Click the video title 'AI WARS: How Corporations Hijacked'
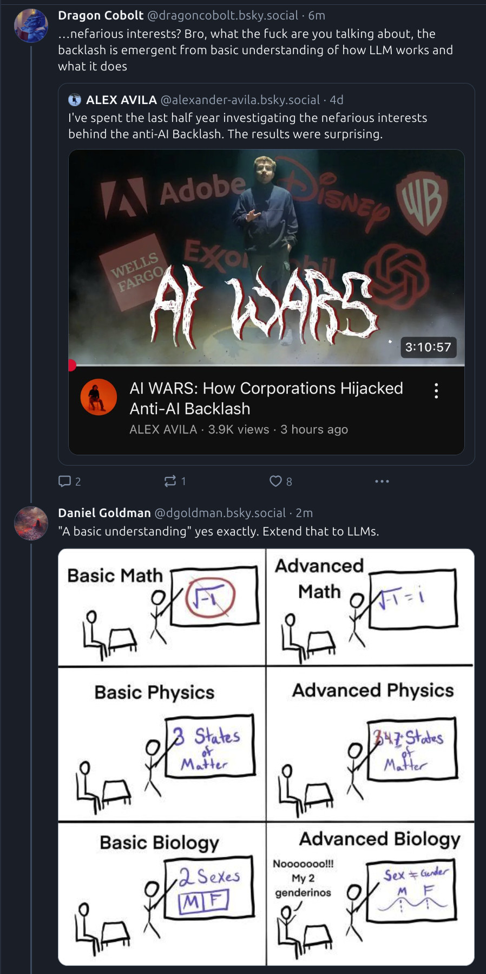This screenshot has height=974, width=486. (266, 388)
